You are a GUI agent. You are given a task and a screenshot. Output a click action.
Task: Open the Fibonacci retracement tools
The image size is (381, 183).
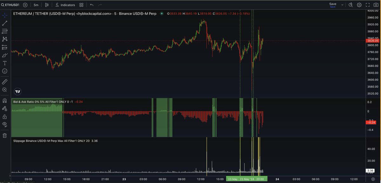[x=5, y=31]
